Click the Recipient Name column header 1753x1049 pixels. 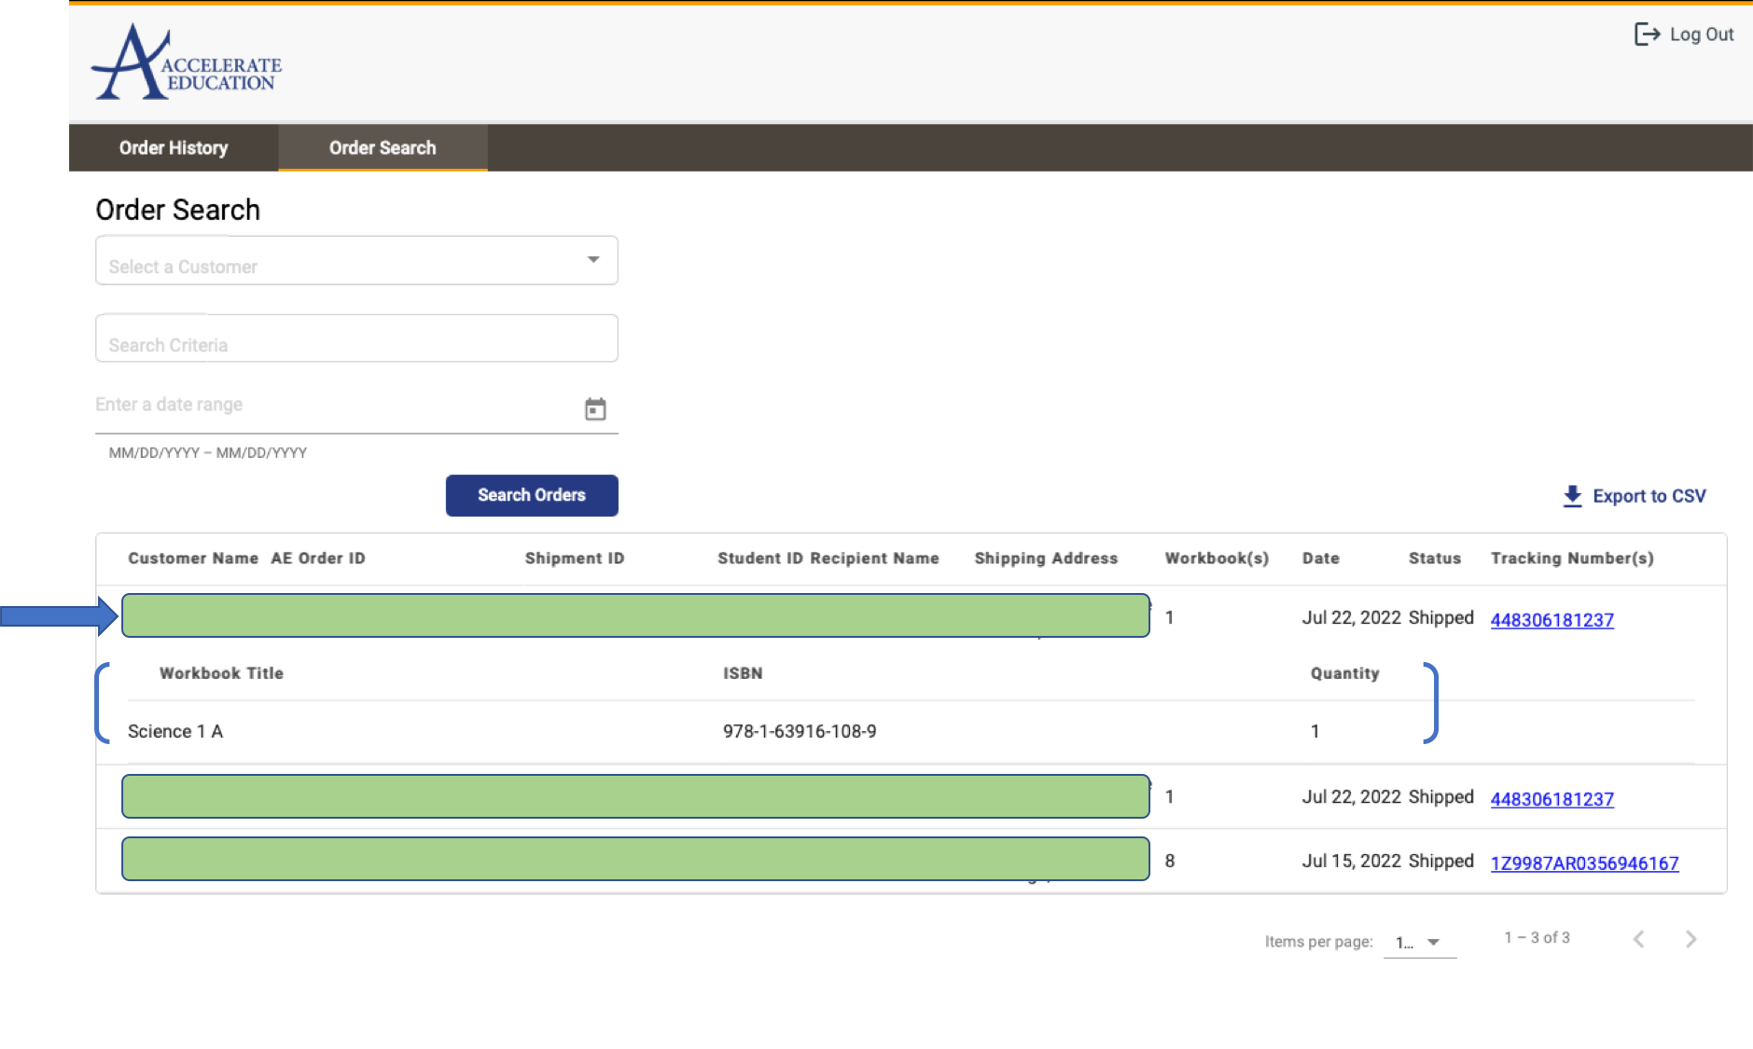click(874, 559)
